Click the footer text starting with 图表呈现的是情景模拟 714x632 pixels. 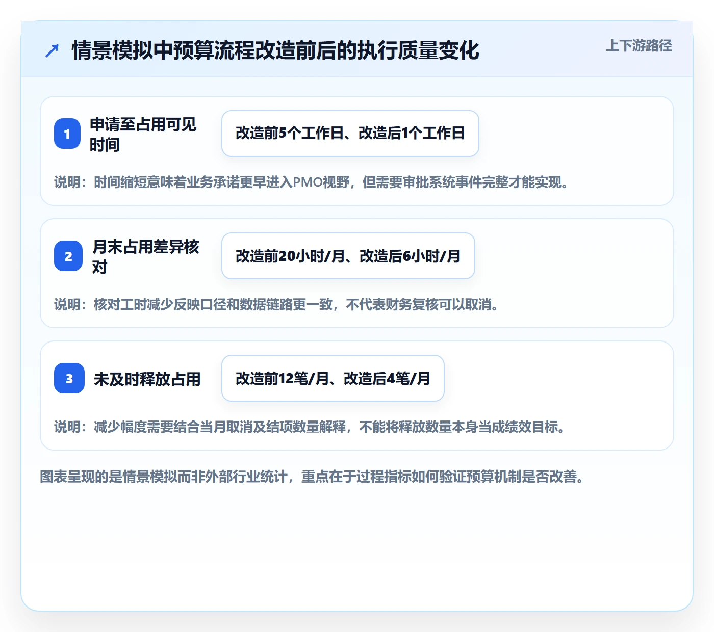(312, 477)
